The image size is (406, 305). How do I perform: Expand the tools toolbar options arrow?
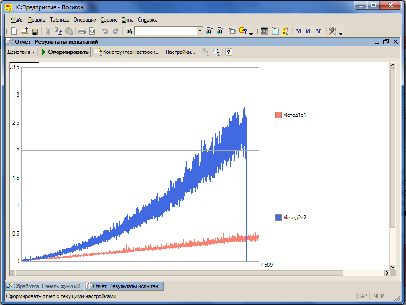pos(341,34)
